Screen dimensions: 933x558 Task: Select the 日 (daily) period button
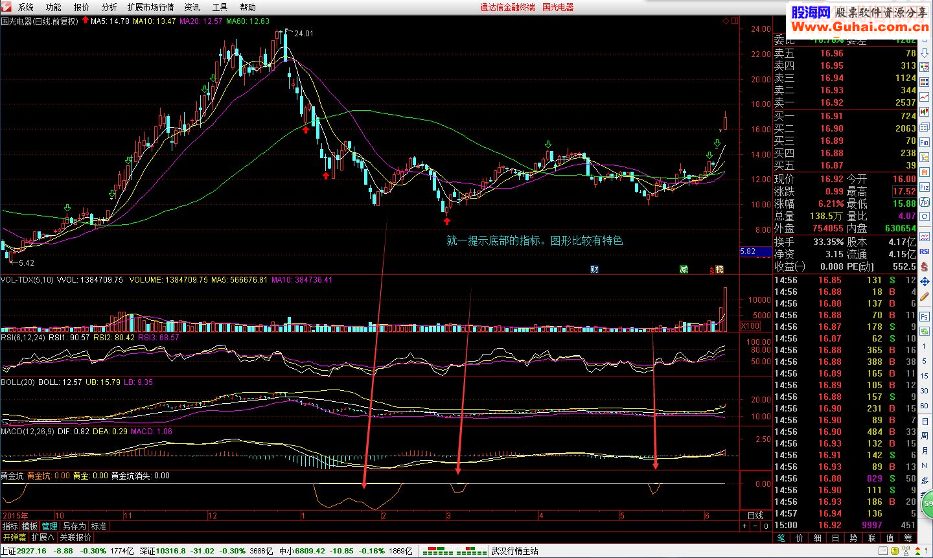(925, 421)
